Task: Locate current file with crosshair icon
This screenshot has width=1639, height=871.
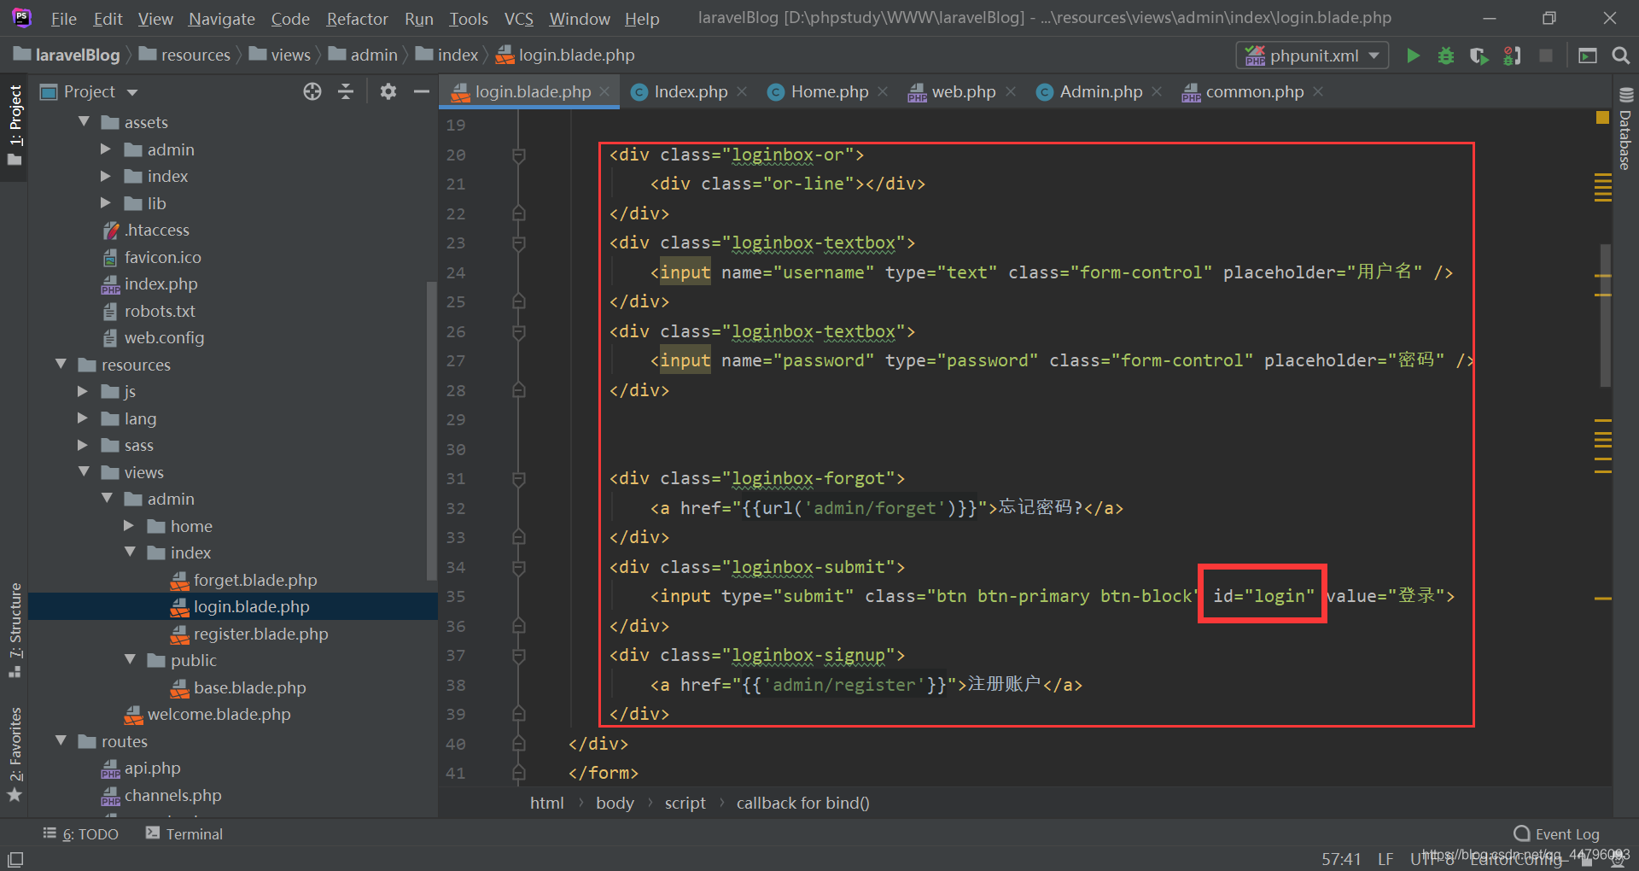Action: pos(312,91)
